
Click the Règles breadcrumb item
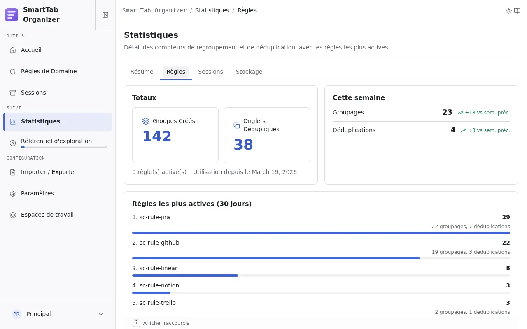[247, 10]
